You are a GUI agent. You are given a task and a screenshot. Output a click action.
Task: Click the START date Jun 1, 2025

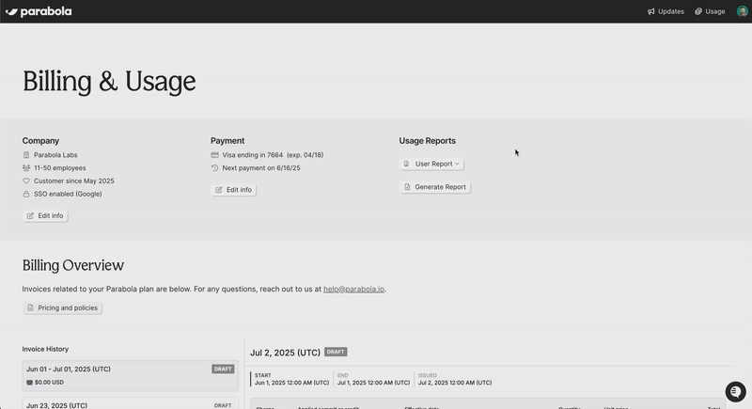291,383
